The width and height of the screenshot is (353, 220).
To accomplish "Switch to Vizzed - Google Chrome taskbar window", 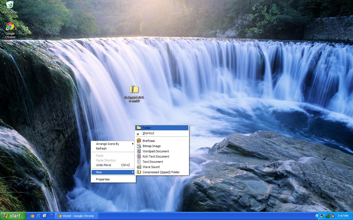I will tap(76, 216).
